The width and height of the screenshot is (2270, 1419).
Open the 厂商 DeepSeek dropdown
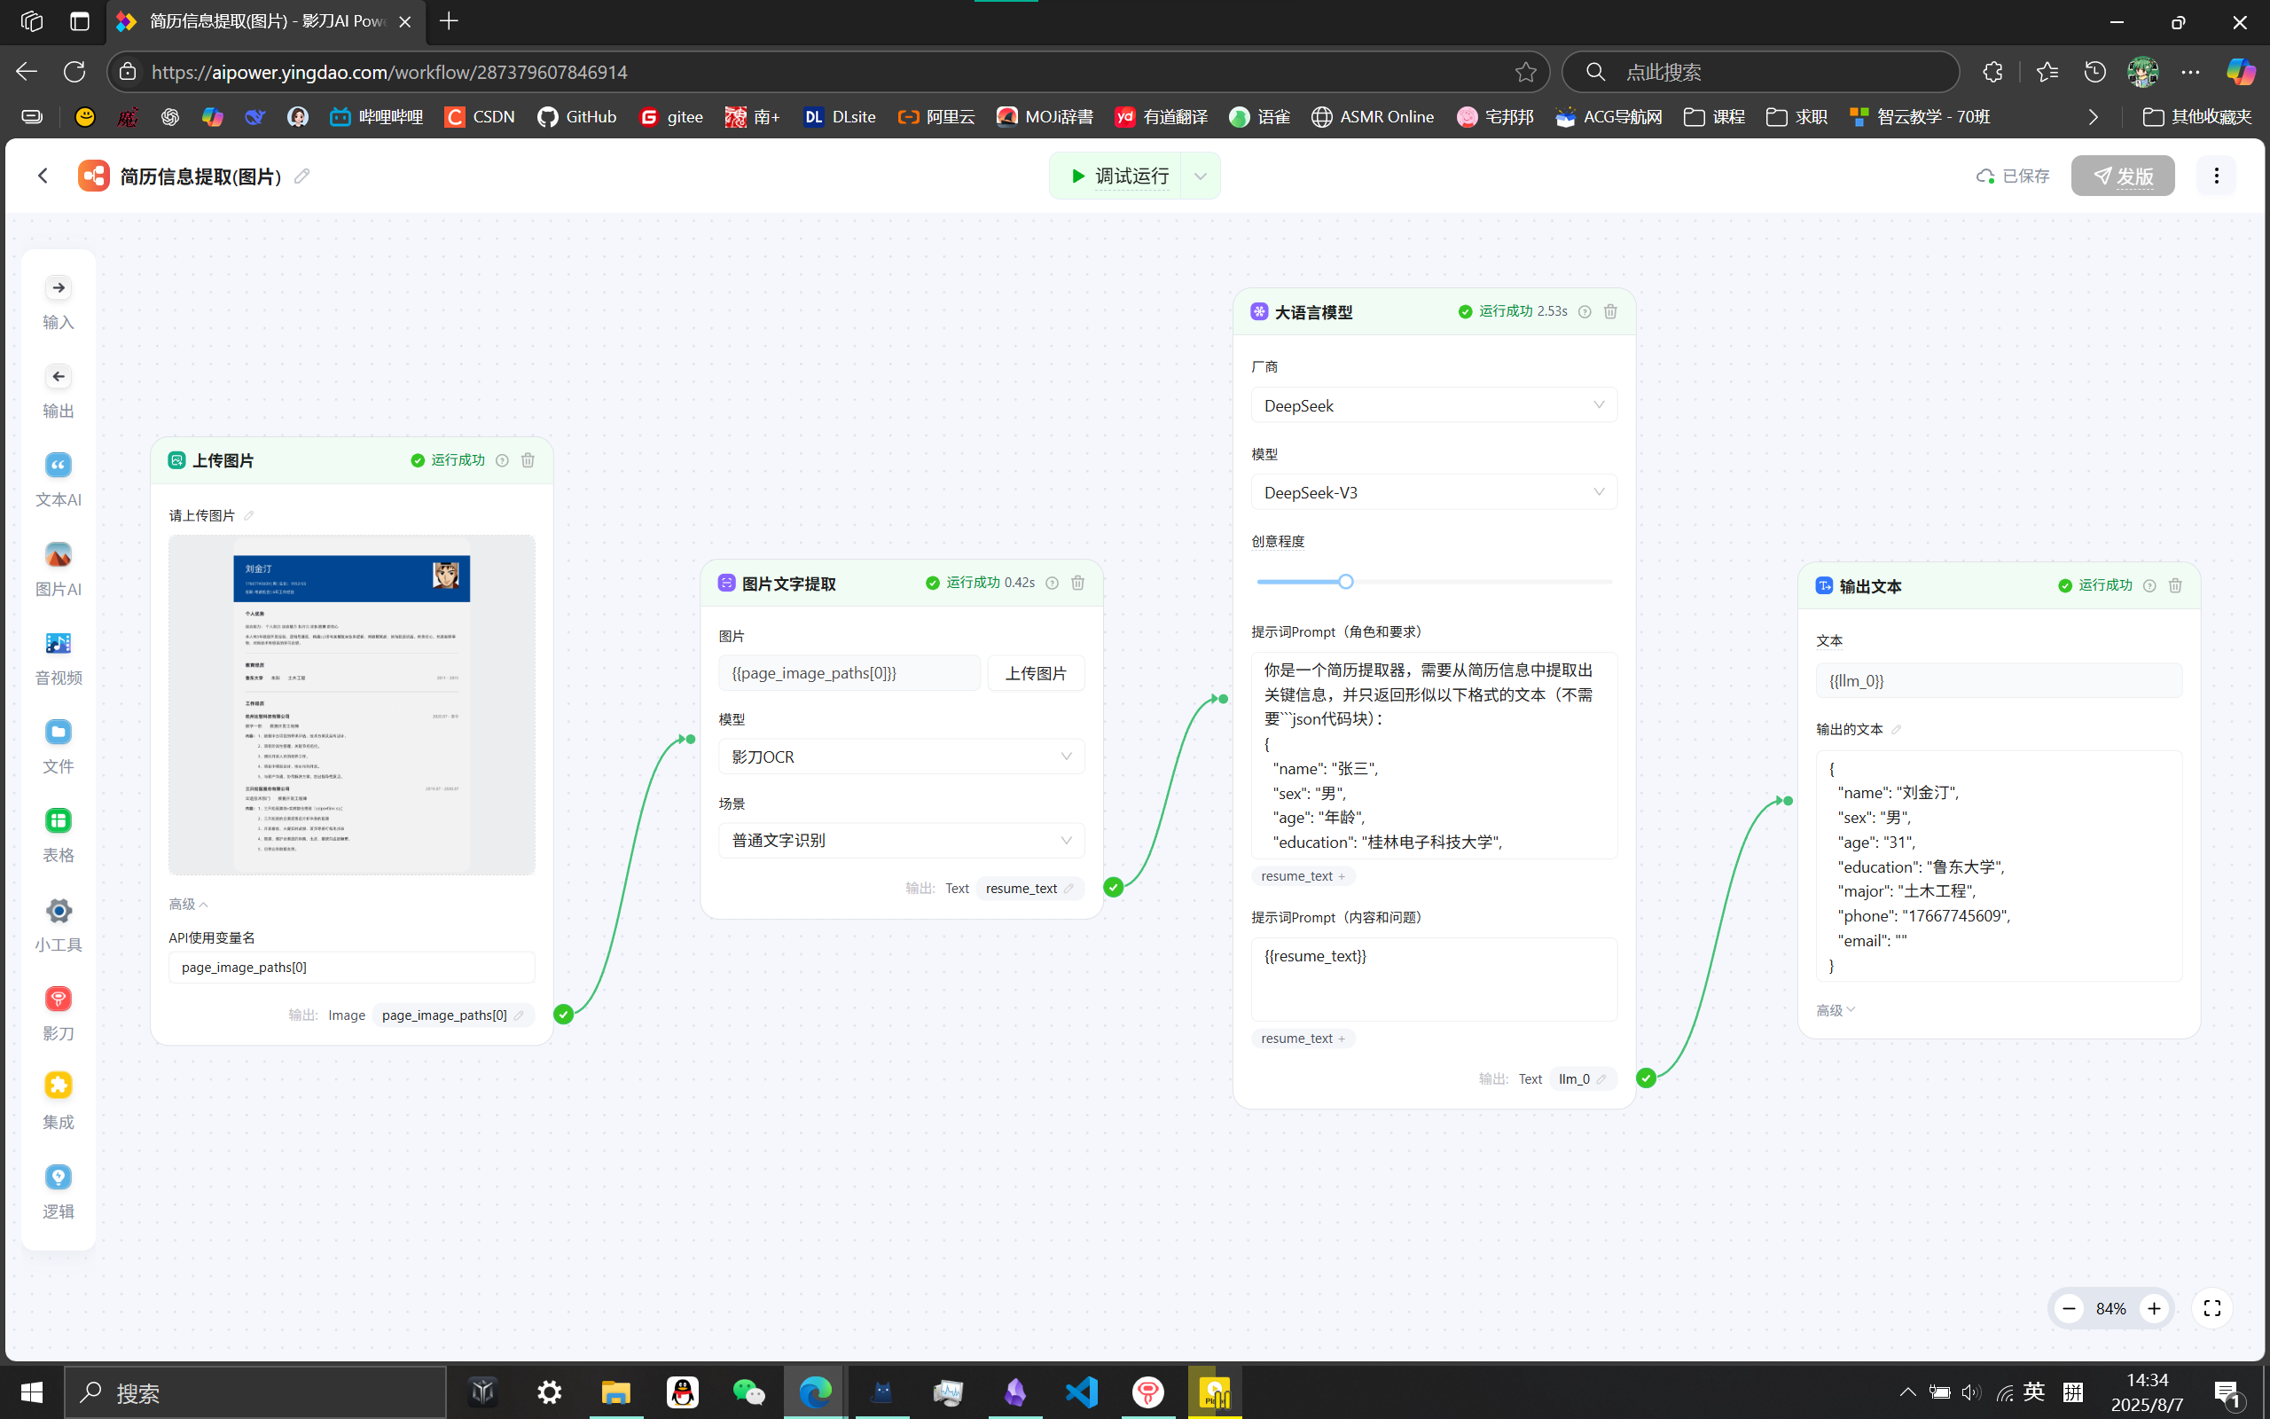[x=1433, y=405]
